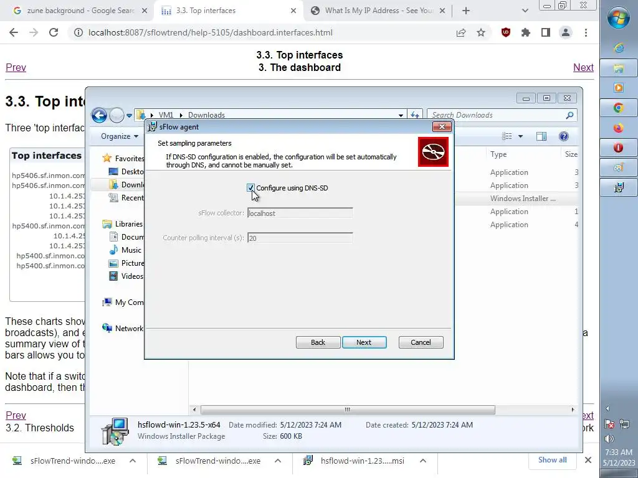Click the Explorer scrollbar right arrow
Image resolution: width=638 pixels, height=478 pixels.
click(573, 410)
